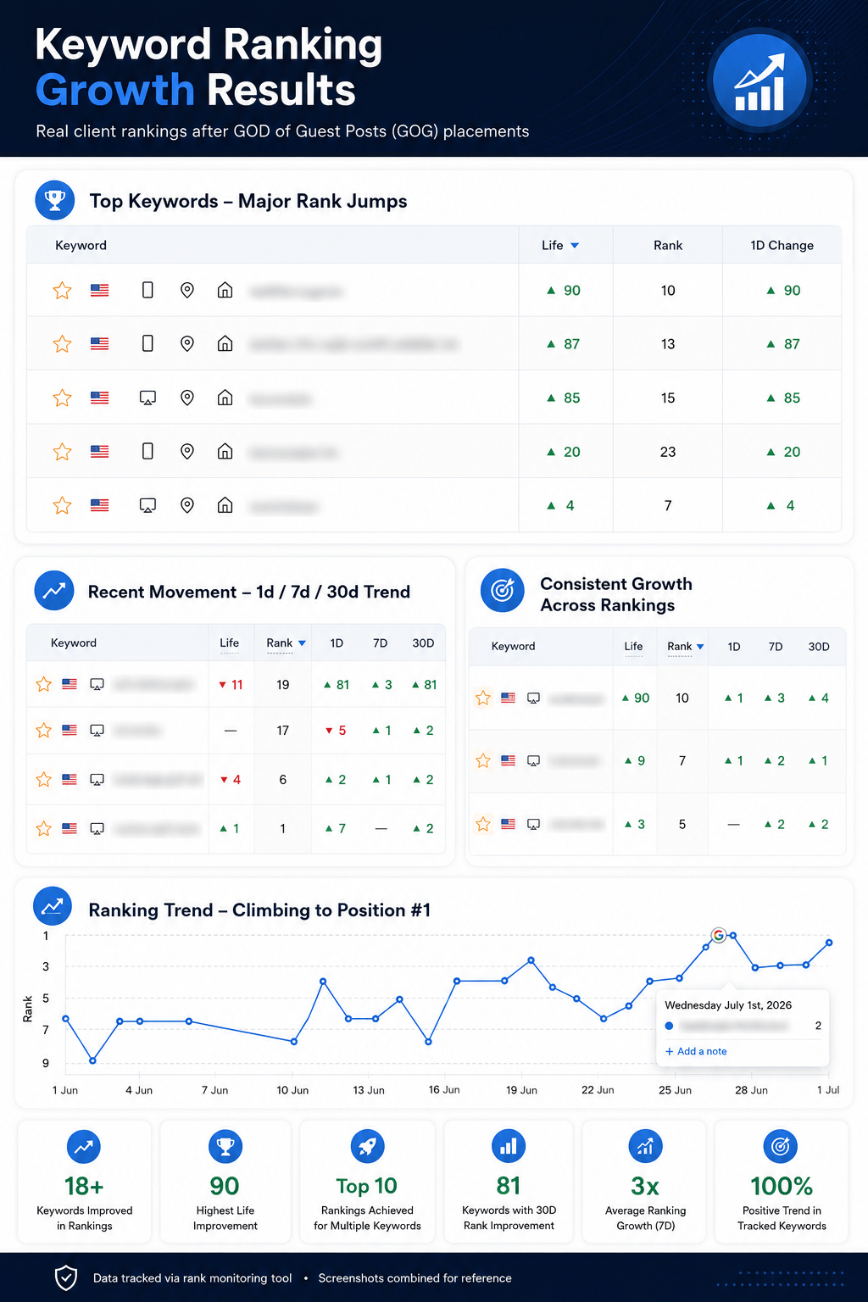Select the 30D column header in Recent Movement
The height and width of the screenshot is (1302, 868).
point(423,643)
